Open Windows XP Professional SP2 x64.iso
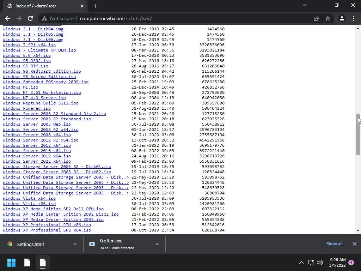361x271 pixels. pyautogui.click(x=47, y=230)
